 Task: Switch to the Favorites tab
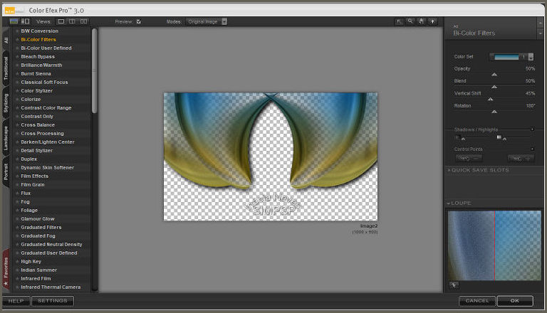[6, 270]
